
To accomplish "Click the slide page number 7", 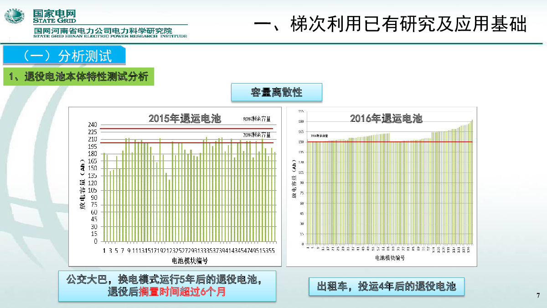I will (x=538, y=295).
